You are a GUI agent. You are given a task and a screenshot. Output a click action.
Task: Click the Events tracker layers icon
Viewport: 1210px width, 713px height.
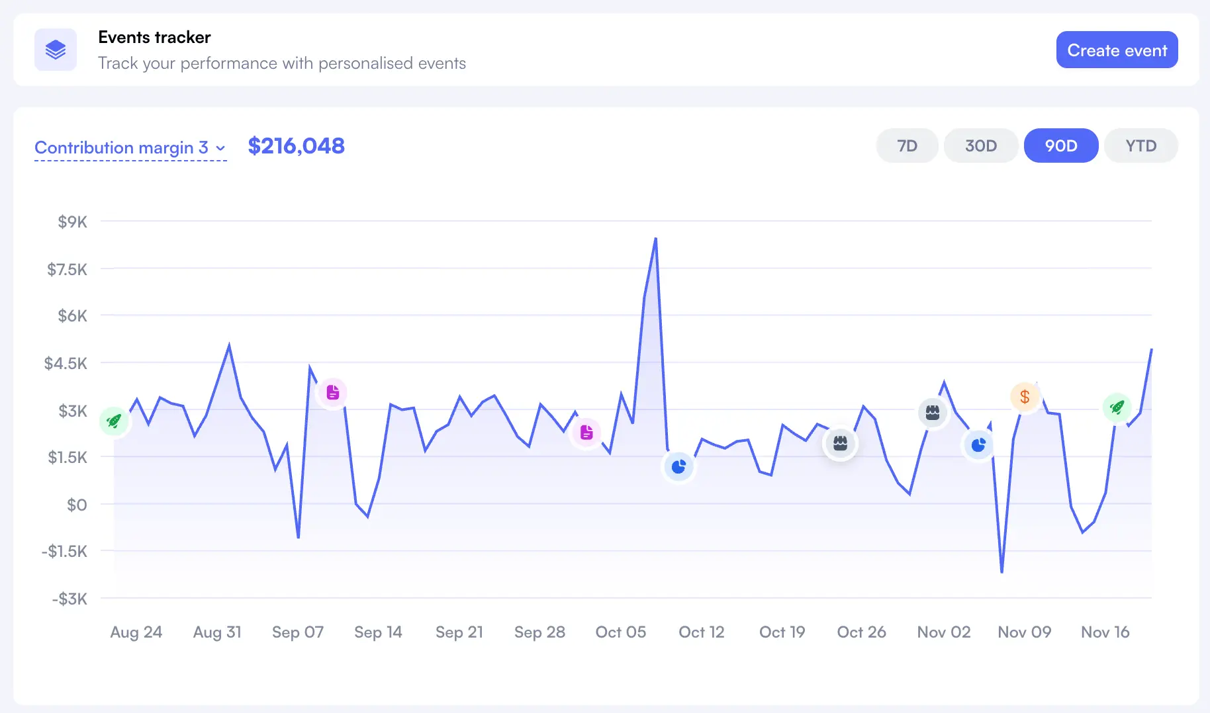[56, 50]
